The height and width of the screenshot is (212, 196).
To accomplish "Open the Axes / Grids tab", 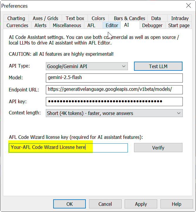I will pyautogui.click(x=46, y=18).
